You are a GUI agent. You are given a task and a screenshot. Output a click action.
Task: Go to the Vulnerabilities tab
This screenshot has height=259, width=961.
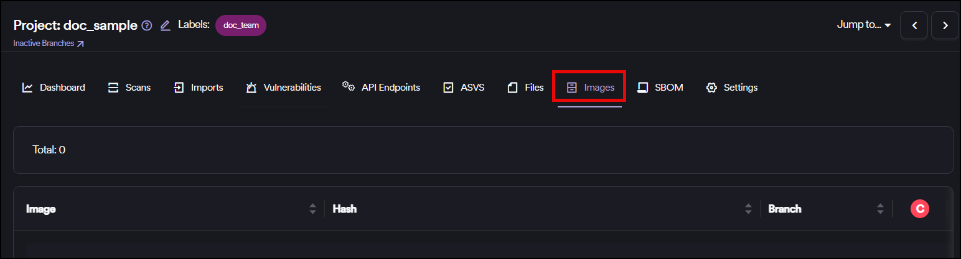[284, 88]
